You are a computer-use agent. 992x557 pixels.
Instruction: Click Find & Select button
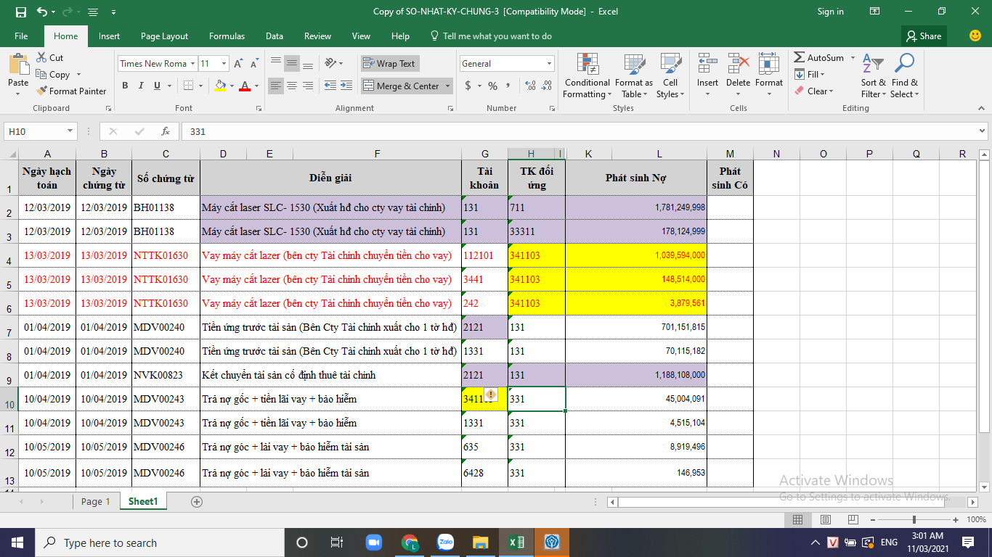[905, 75]
